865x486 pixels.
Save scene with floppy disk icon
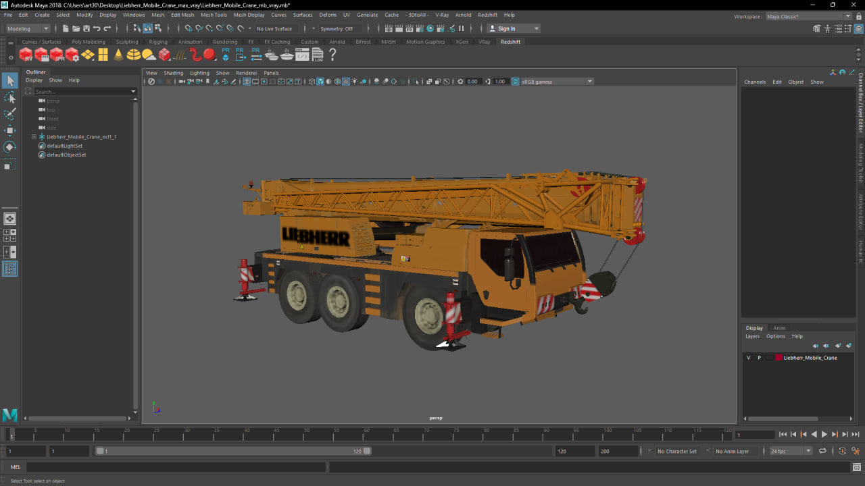tap(86, 28)
